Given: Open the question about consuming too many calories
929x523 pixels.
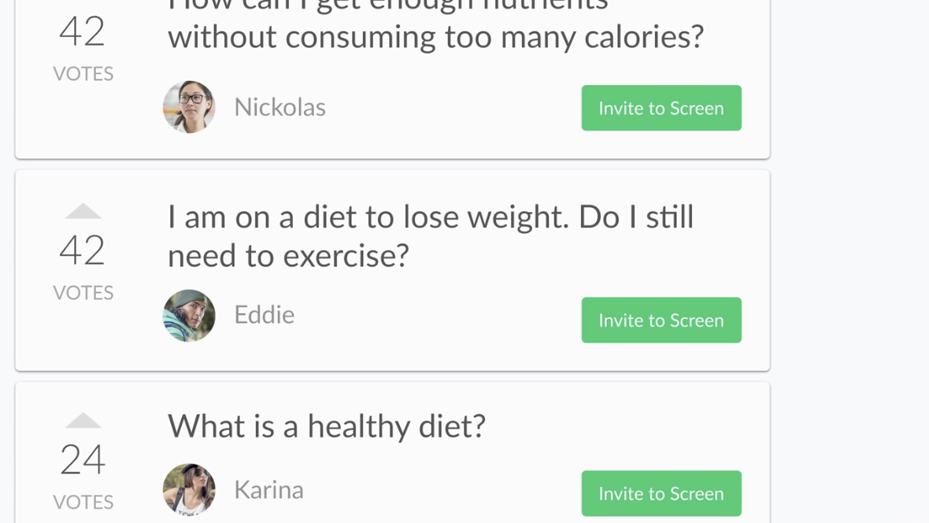Looking at the screenshot, I should [435, 35].
